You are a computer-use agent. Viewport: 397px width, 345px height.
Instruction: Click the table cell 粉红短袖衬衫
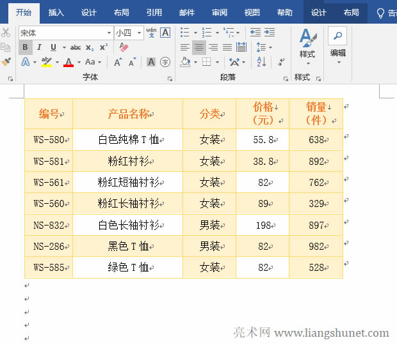(128, 183)
